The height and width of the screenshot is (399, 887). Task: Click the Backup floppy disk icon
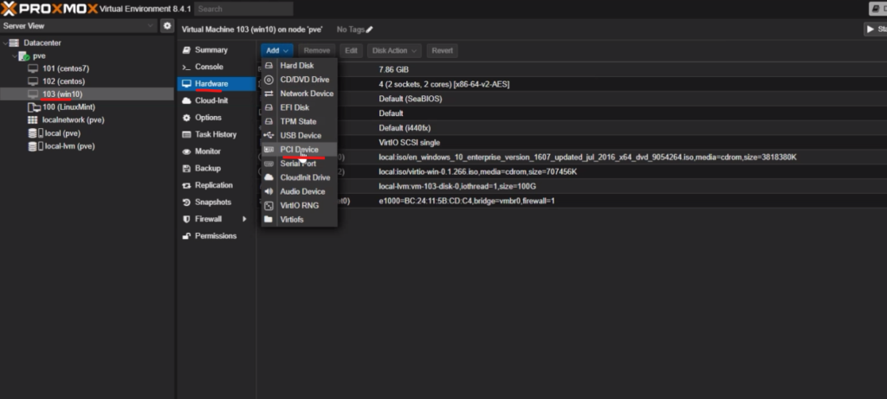[186, 169]
